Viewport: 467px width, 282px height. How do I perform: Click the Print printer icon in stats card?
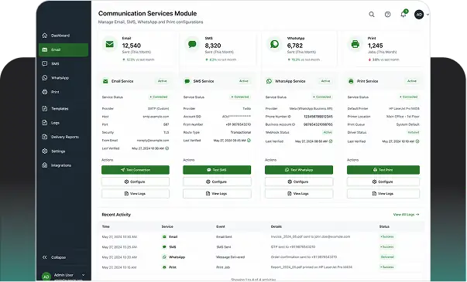pyautogui.click(x=355, y=44)
